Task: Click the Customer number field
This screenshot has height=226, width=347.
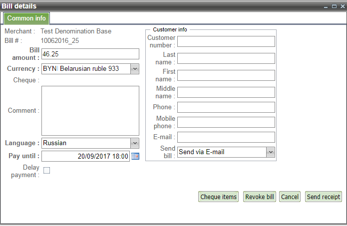Action: tap(226, 41)
